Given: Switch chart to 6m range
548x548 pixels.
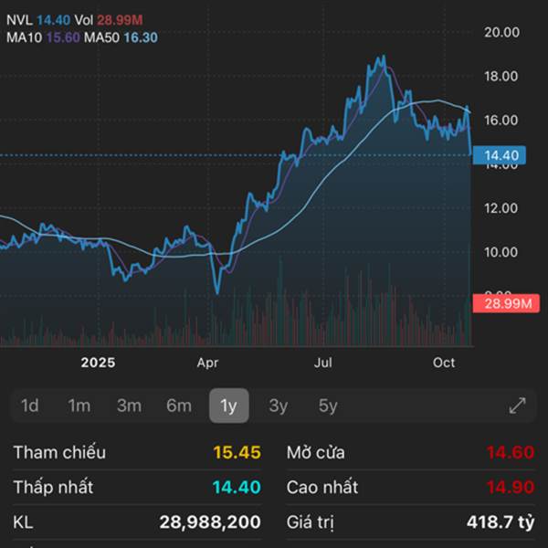Looking at the screenshot, I should tap(179, 406).
